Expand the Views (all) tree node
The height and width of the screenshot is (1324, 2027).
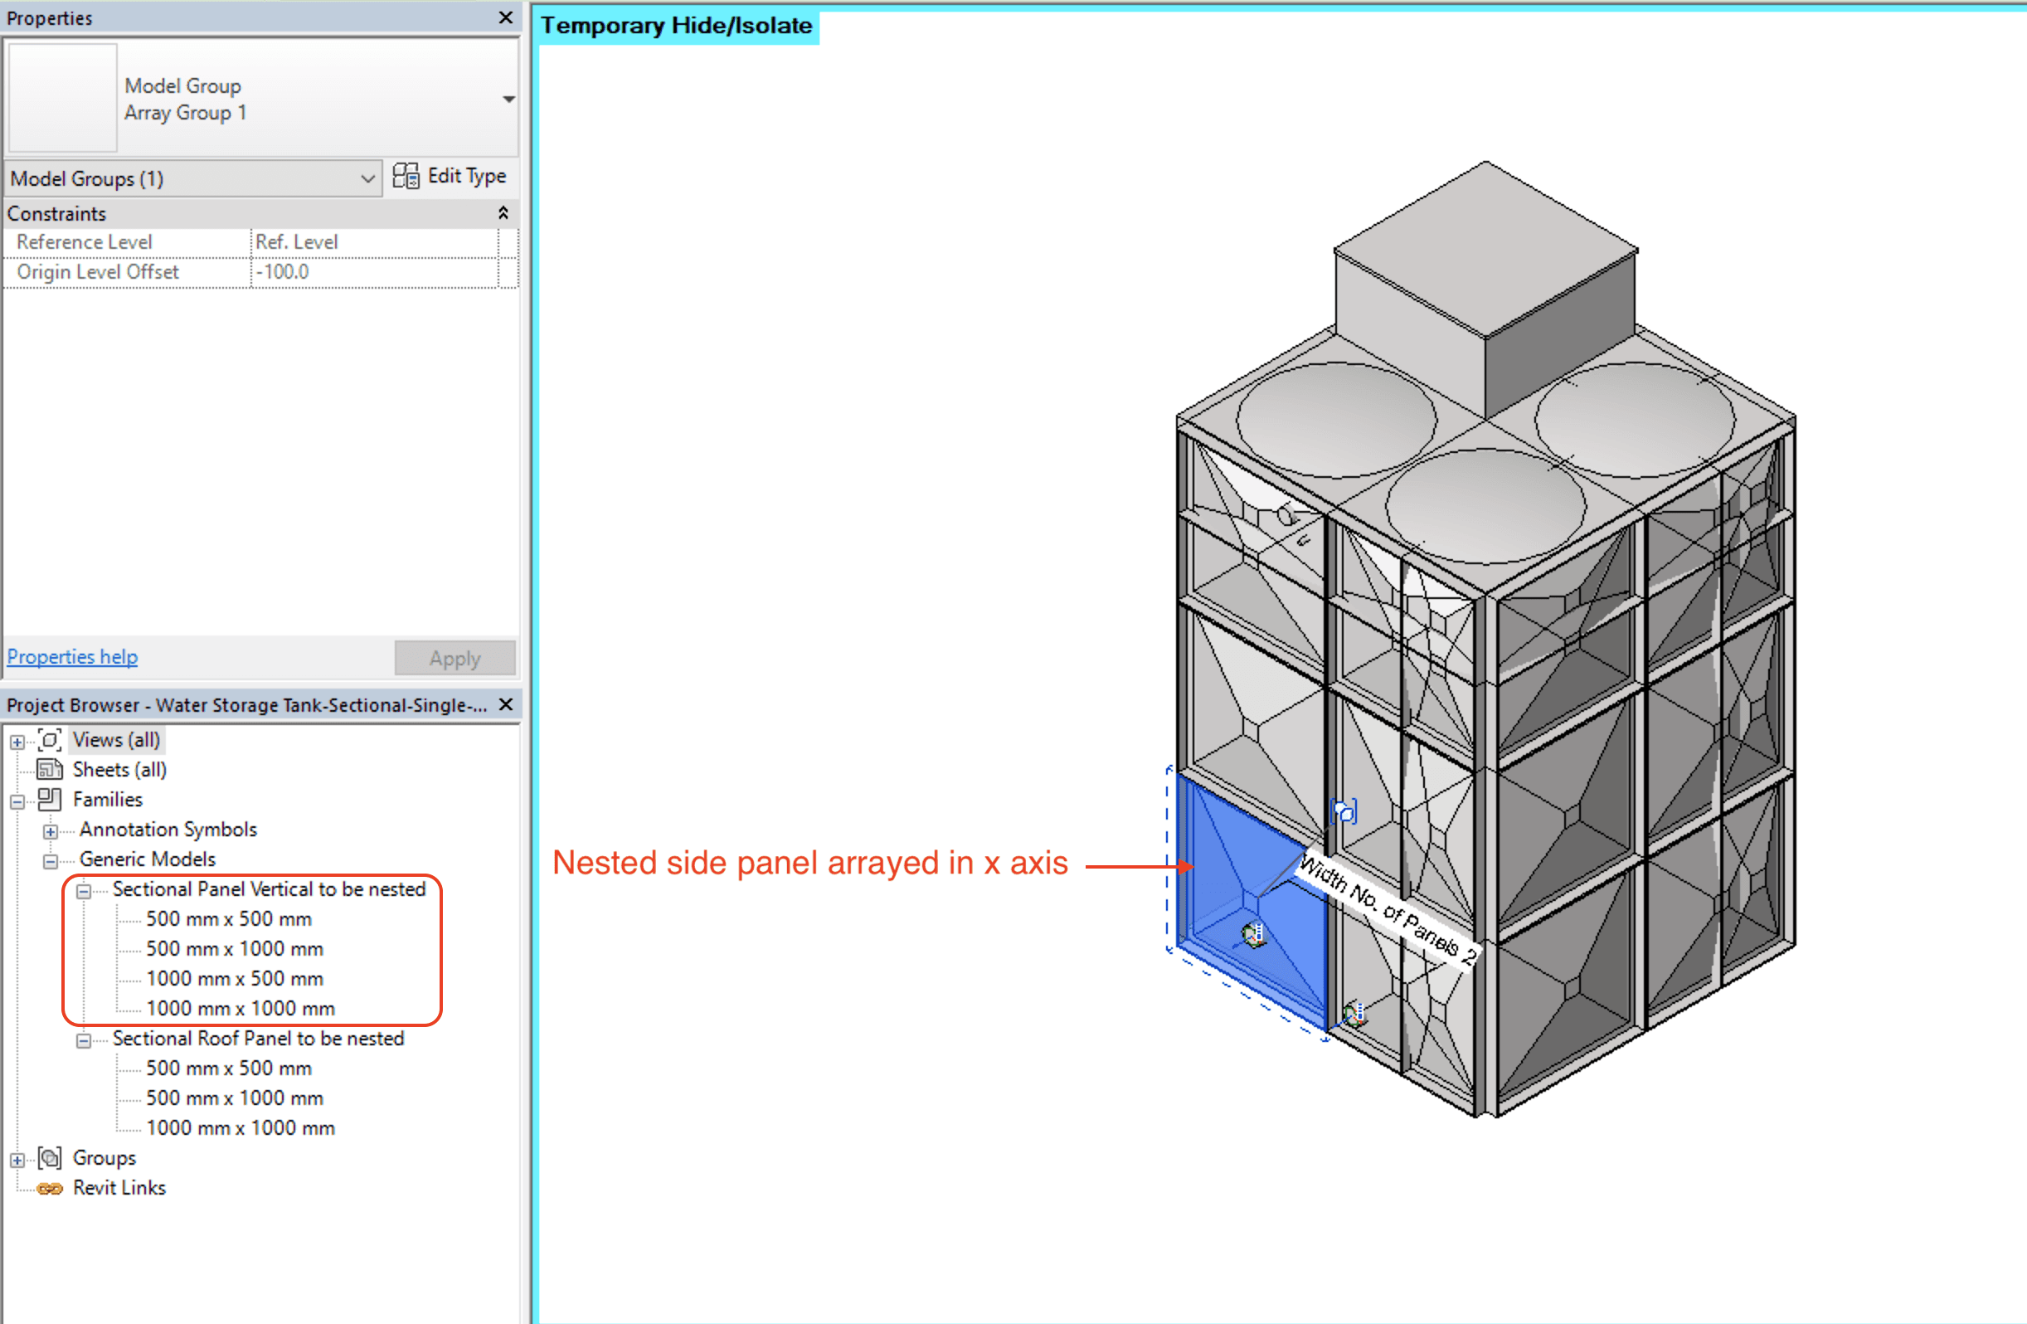17,742
